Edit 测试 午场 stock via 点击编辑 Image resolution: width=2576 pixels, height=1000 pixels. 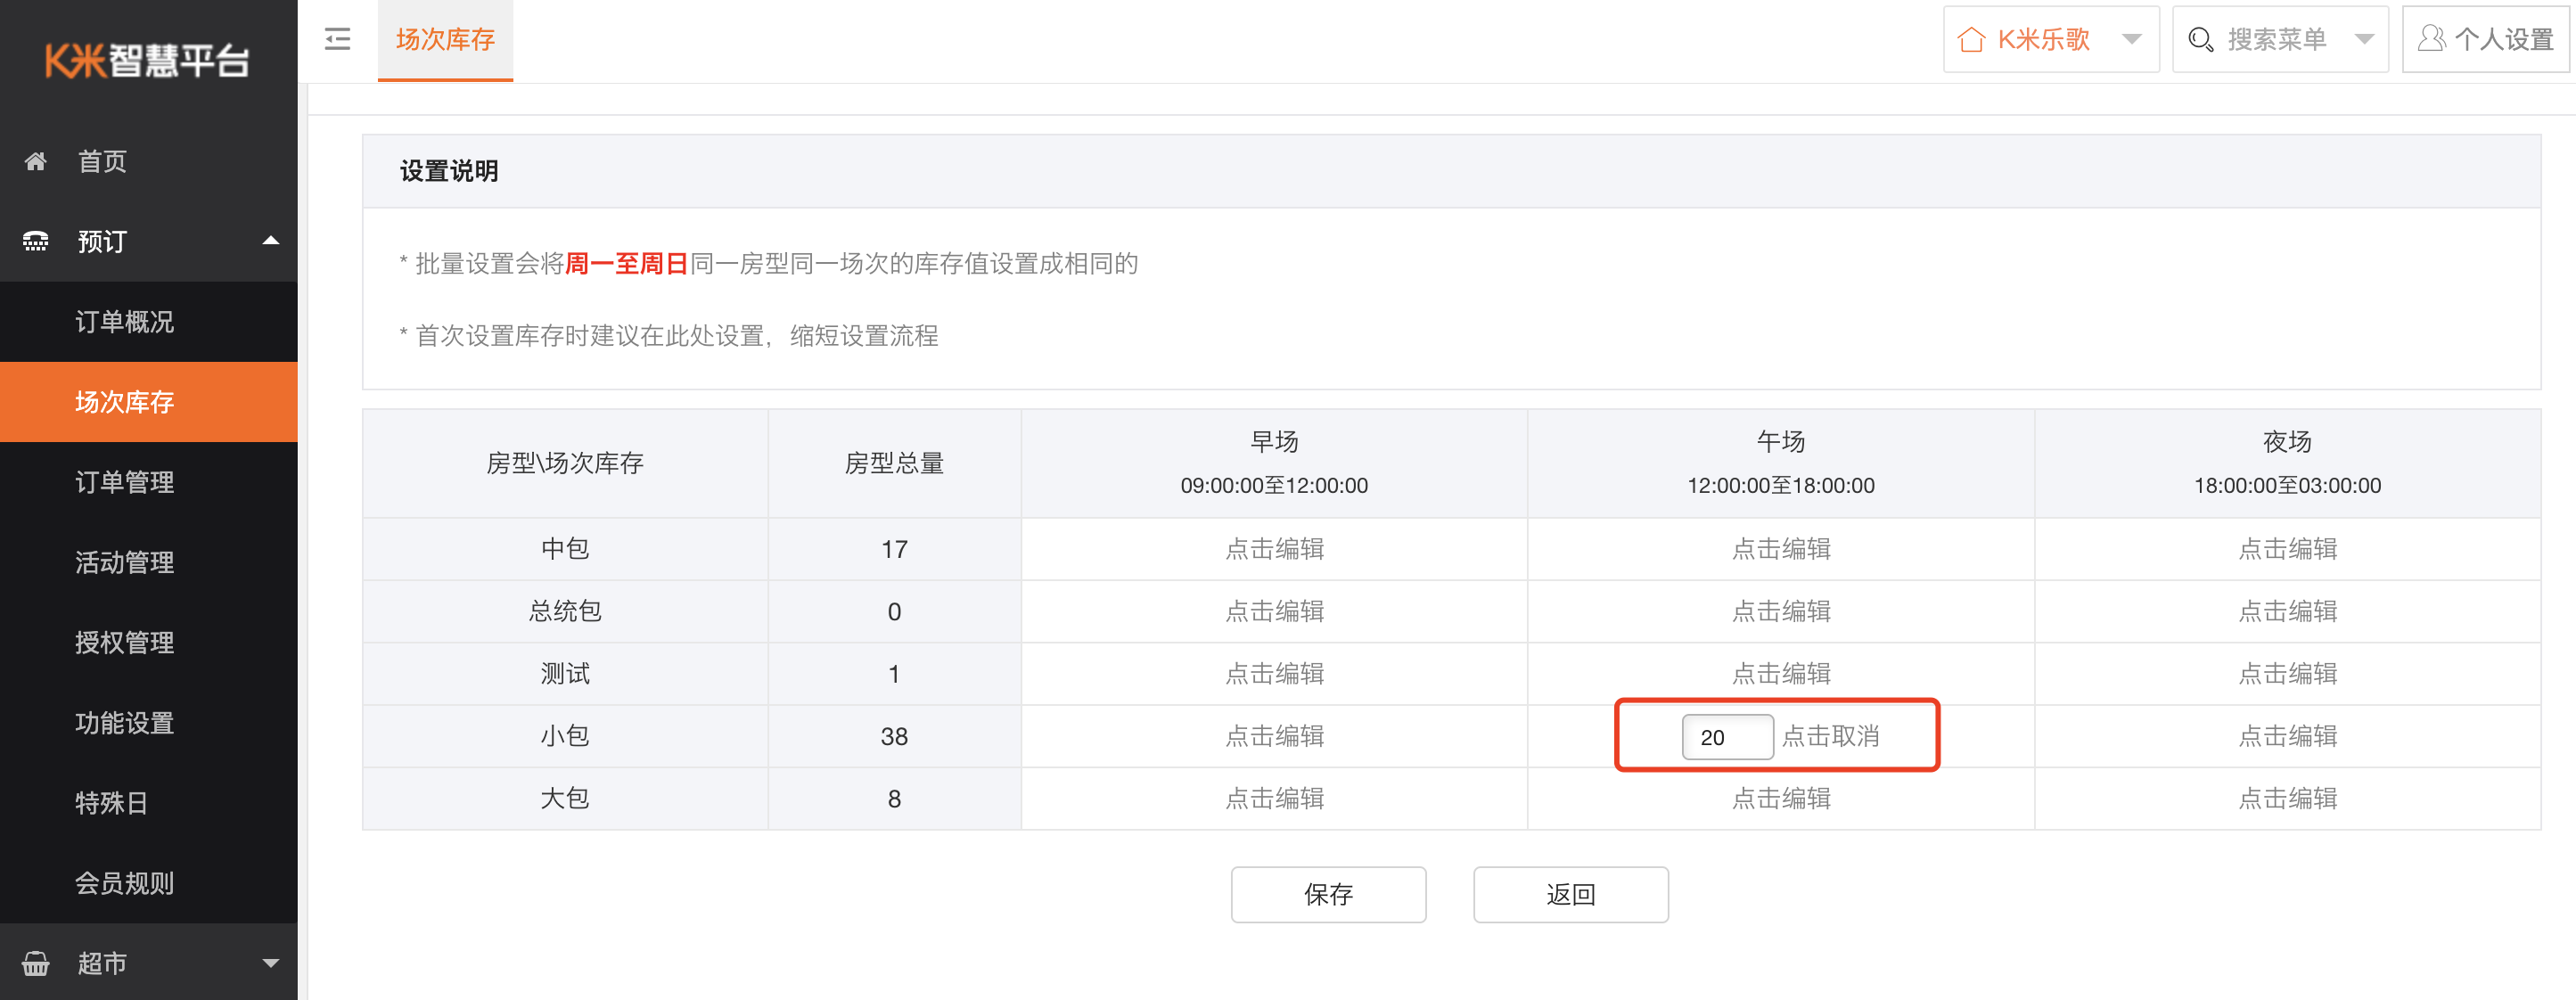click(1781, 674)
